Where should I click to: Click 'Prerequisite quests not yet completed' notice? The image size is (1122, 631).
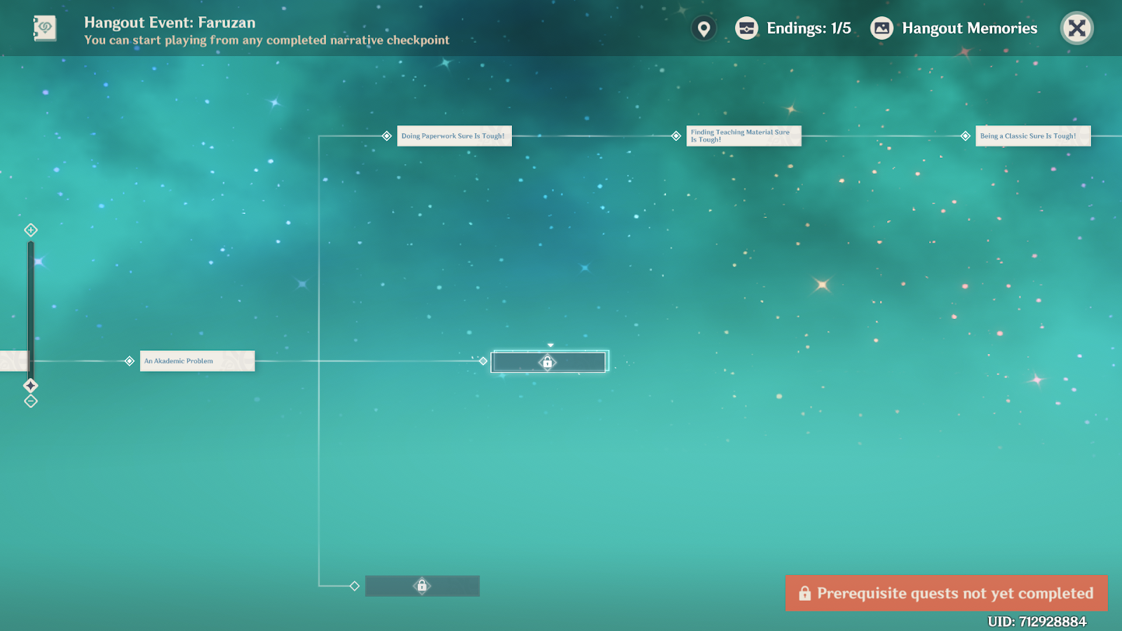click(x=946, y=593)
